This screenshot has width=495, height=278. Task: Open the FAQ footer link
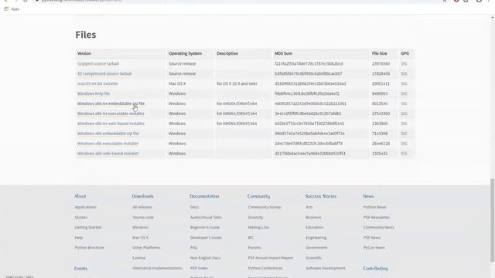pos(193,248)
